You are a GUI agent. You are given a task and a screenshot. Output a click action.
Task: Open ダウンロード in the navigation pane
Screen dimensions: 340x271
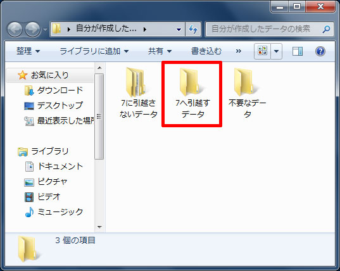[60, 91]
